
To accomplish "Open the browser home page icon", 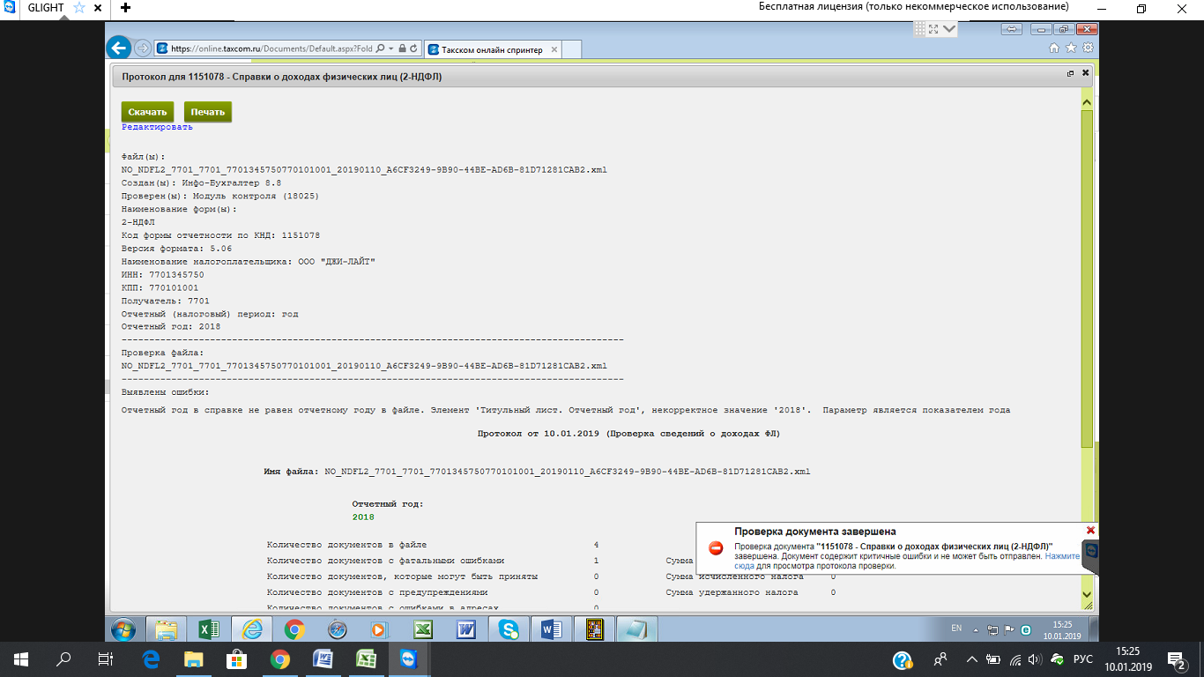I will [1054, 48].
